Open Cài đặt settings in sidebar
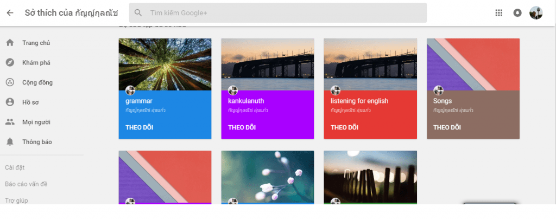556x220 pixels. (x=15, y=167)
